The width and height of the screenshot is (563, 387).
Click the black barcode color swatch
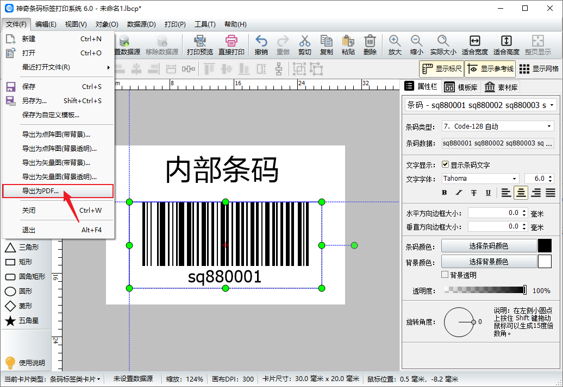pyautogui.click(x=545, y=246)
